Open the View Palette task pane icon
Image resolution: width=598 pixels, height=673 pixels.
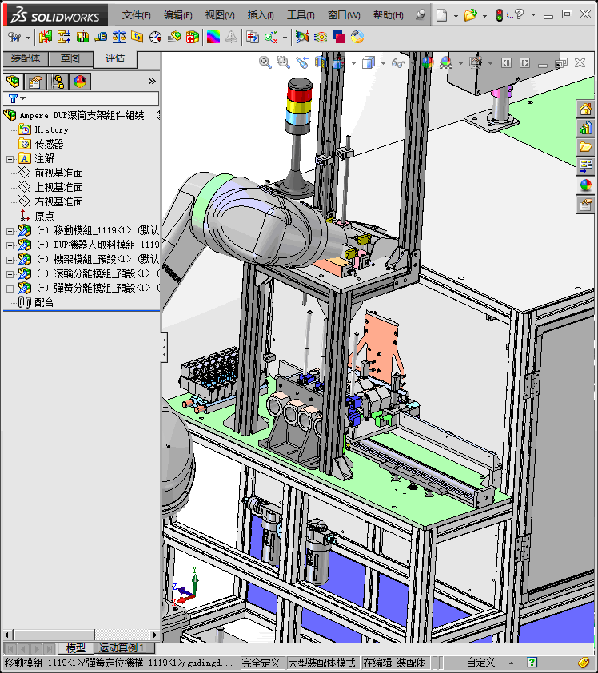[586, 165]
